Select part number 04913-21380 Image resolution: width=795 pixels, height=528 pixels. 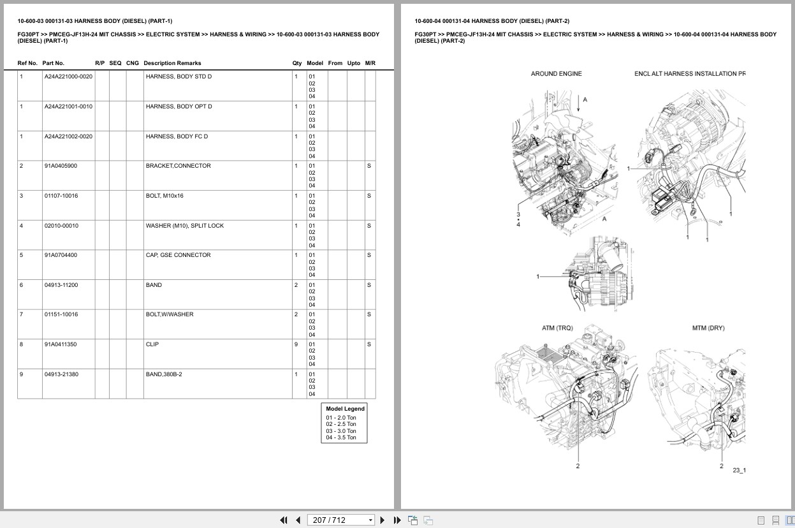coord(61,374)
